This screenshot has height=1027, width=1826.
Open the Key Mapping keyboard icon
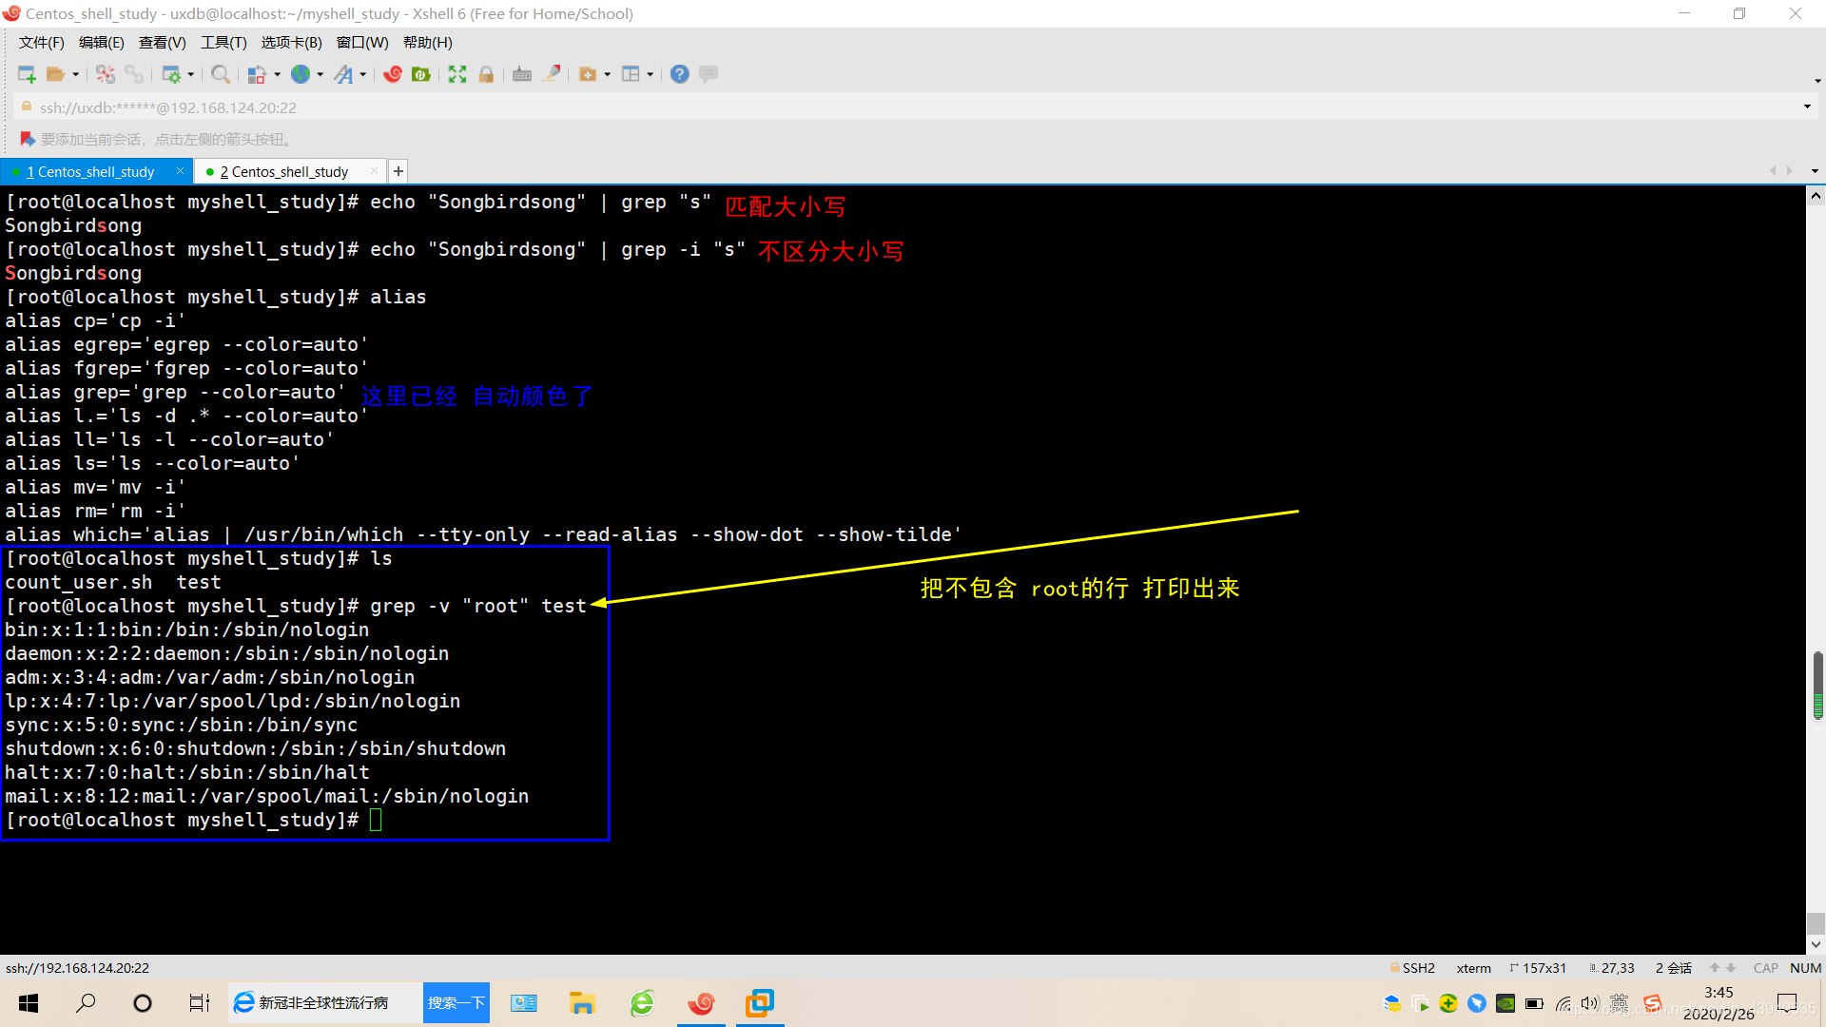[x=522, y=74]
